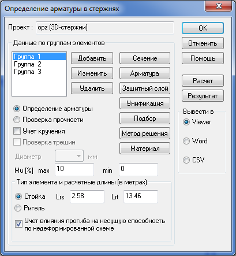Select CSV output option
This screenshot has width=236, height=256.
(x=186, y=160)
